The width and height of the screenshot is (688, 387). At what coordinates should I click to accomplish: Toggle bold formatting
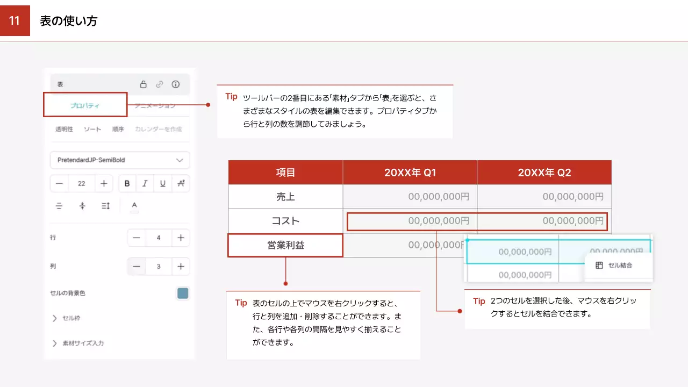pos(127,183)
